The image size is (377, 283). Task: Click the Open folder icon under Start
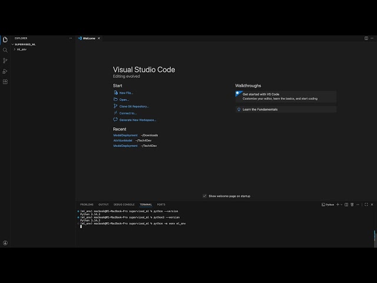pyautogui.click(x=115, y=100)
